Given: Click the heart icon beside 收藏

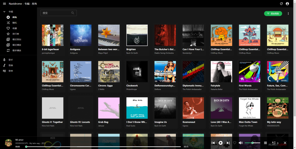Looking at the screenshot, I should click(x=8, y=28).
